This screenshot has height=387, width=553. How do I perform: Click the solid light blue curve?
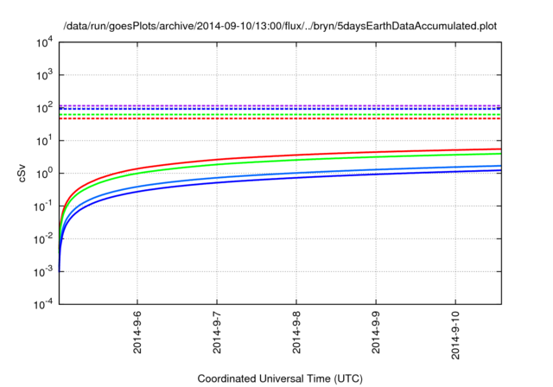pos(296,173)
